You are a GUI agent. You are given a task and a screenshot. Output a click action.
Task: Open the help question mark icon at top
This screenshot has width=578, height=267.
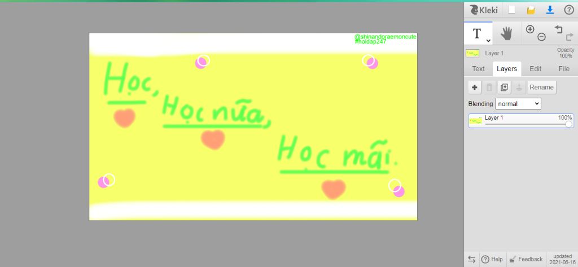(569, 10)
